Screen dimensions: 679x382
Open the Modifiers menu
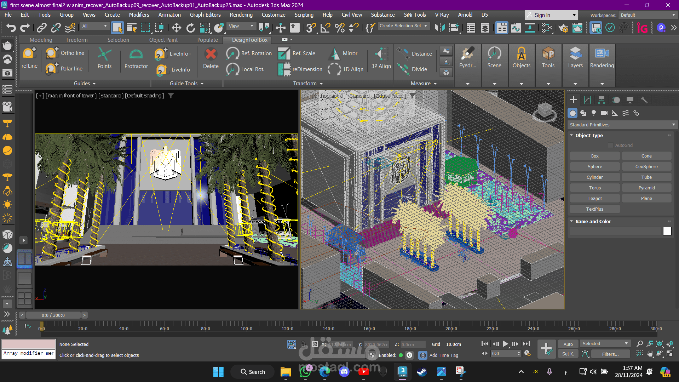click(x=139, y=15)
